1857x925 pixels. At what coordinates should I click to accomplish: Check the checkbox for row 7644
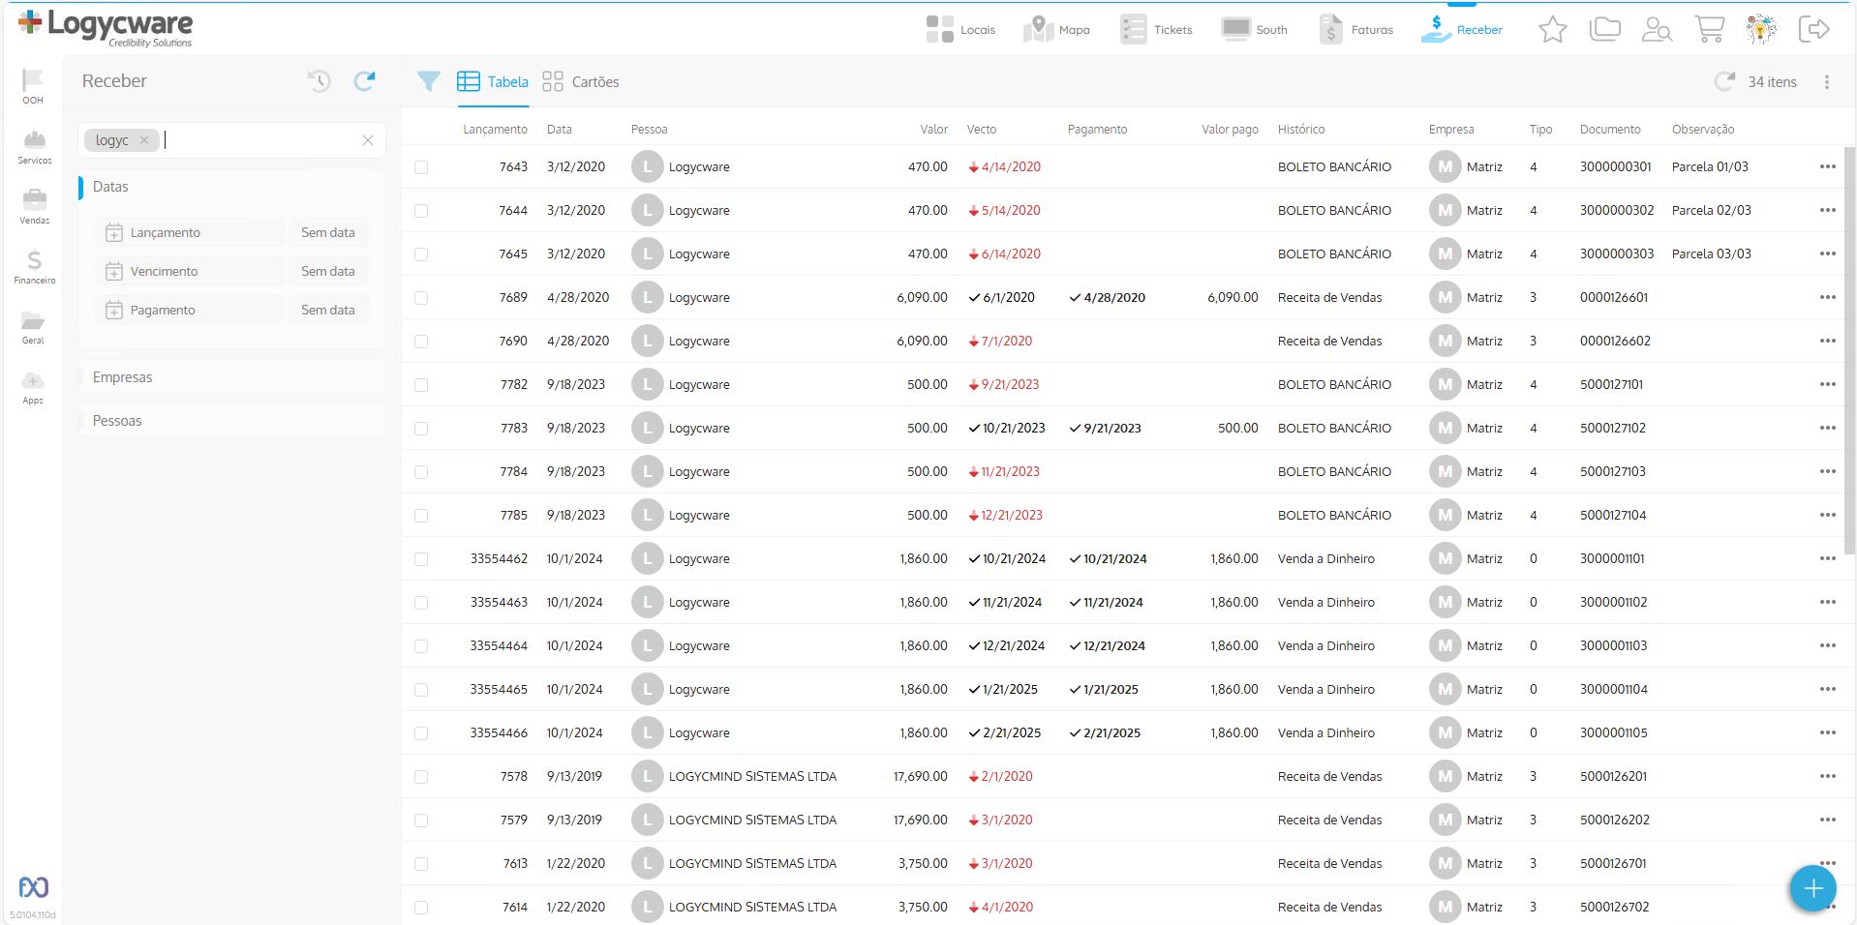pyautogui.click(x=421, y=211)
